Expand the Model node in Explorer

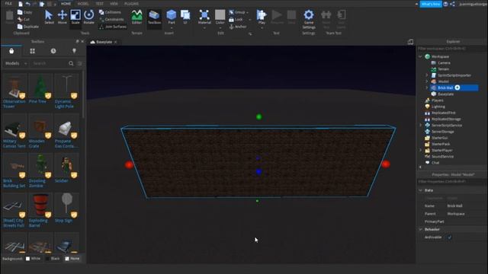click(x=427, y=81)
